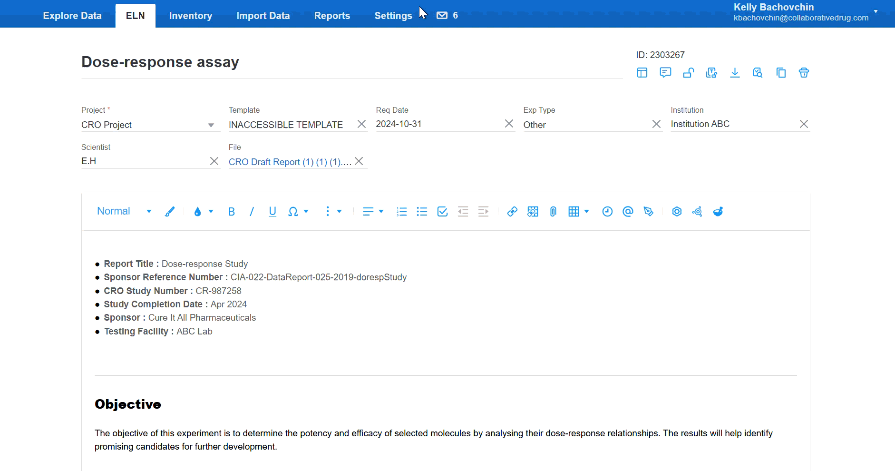The width and height of the screenshot is (895, 471).
Task: Open the Normal paragraph style dropdown
Action: (x=124, y=211)
